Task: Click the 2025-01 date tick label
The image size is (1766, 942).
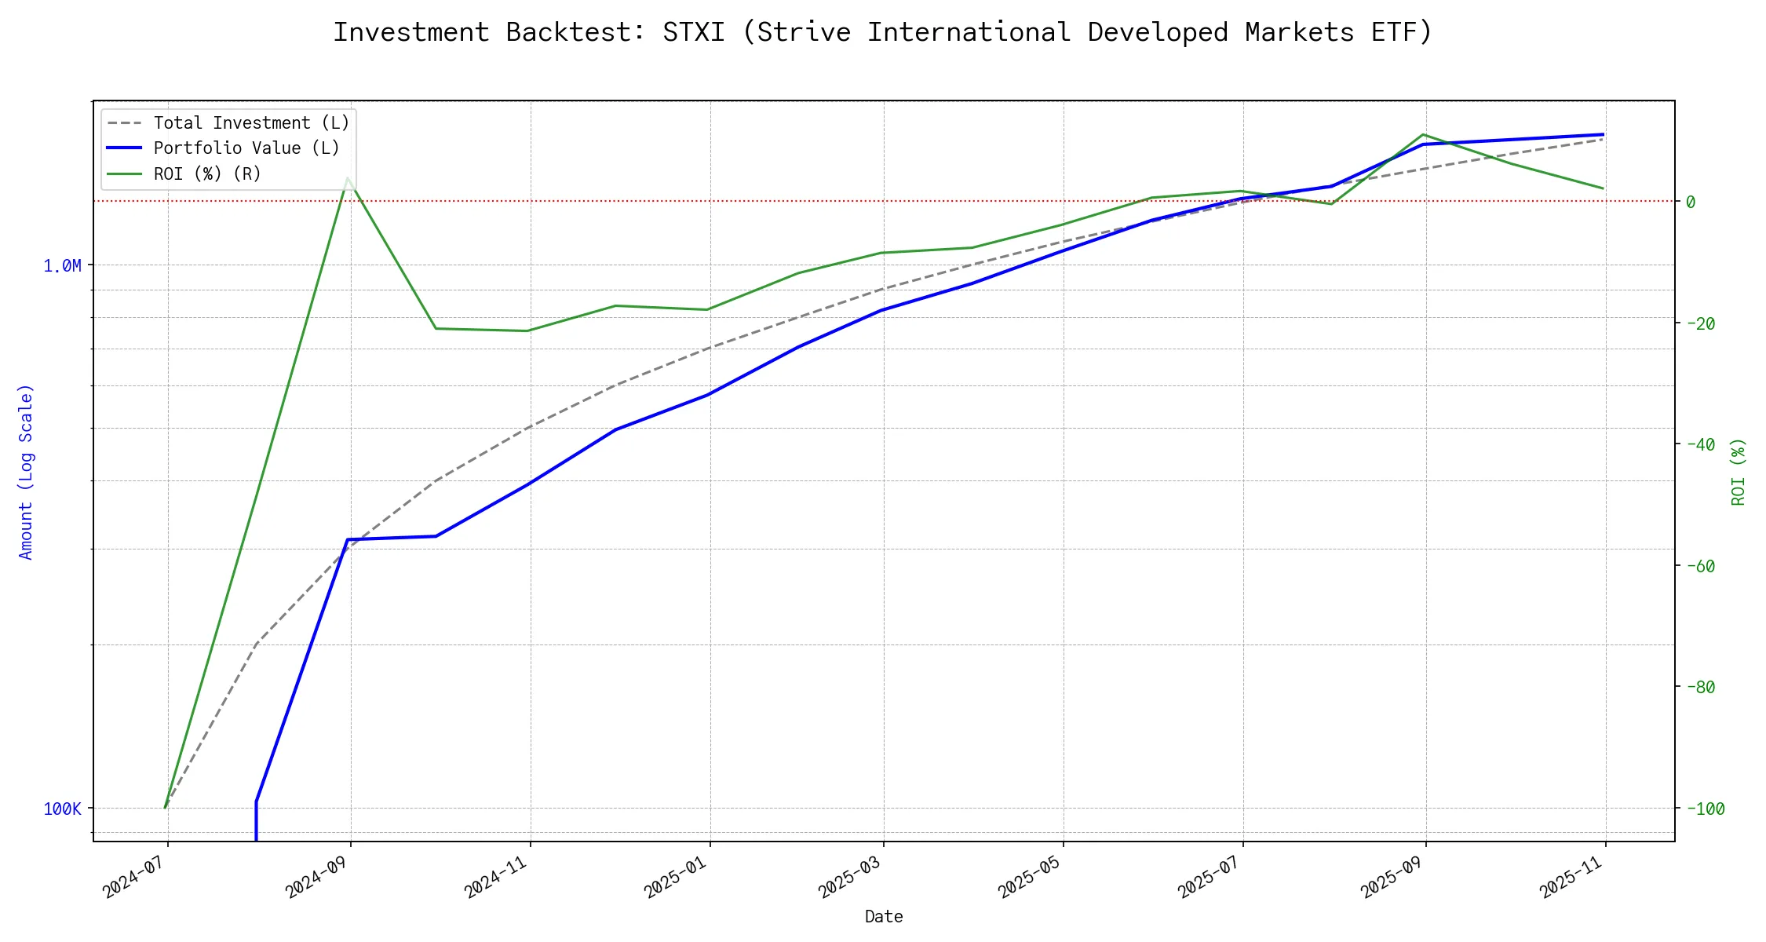Action: point(676,876)
